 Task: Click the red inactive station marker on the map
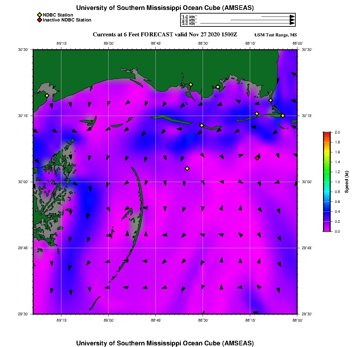pos(257,158)
